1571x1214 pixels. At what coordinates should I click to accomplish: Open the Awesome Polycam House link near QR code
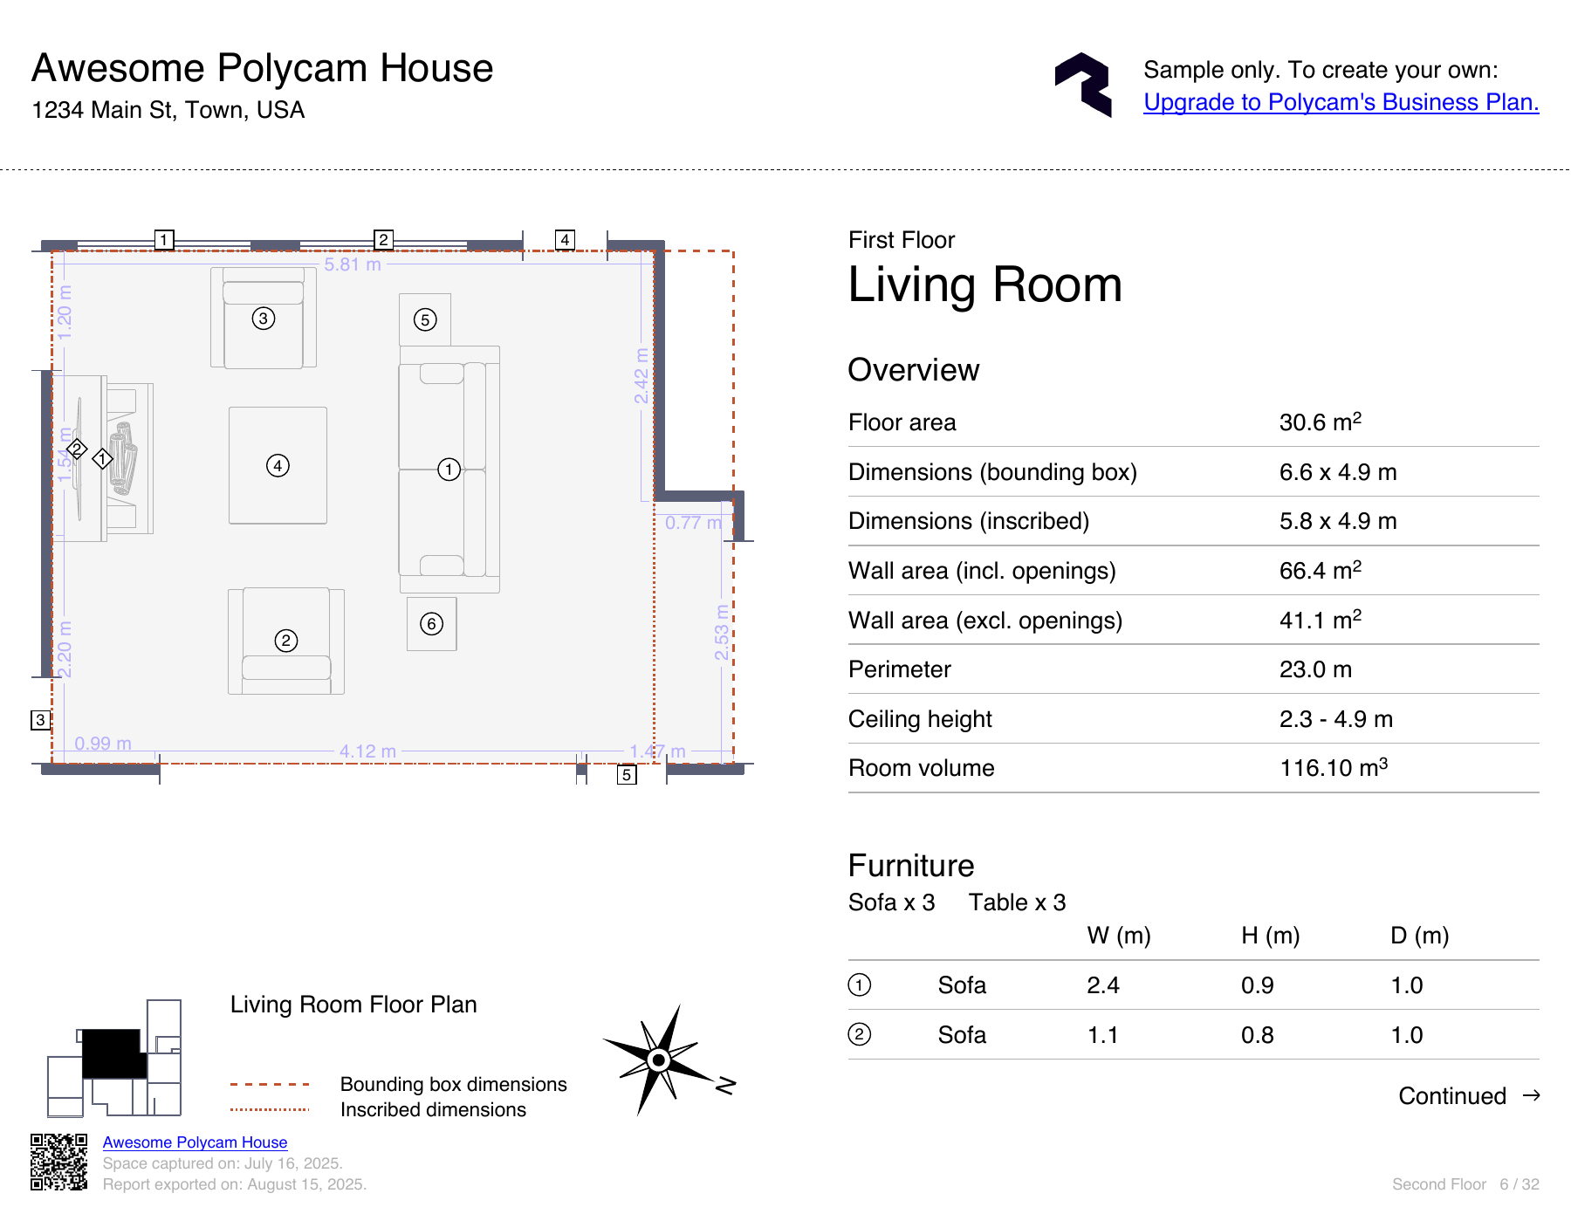[195, 1142]
